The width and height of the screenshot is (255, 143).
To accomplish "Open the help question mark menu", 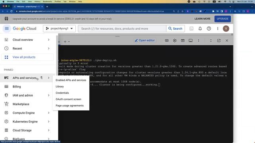I will 209,29.
